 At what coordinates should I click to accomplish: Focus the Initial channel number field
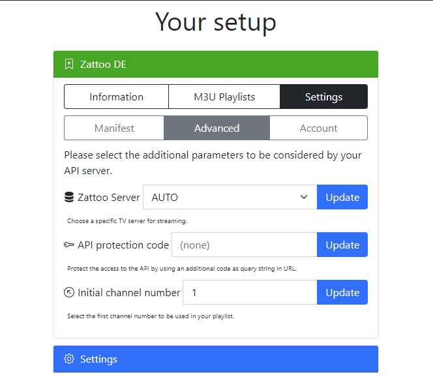coord(250,292)
